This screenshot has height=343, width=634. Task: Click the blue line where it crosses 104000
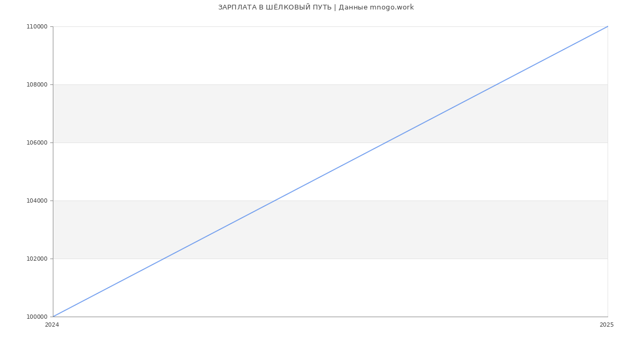pyautogui.click(x=275, y=201)
